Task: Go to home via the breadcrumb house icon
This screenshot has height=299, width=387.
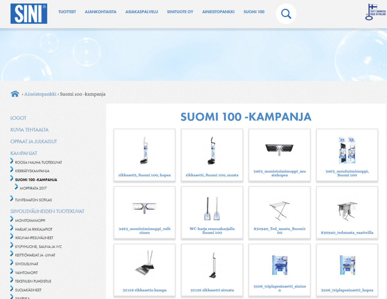Action: [15, 94]
